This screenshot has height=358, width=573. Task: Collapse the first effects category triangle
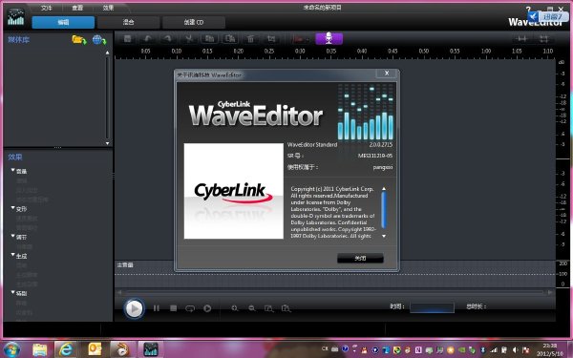(x=13, y=170)
